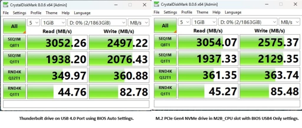Open test count dropdown (5) in left window
This screenshot has height=128, width=302.
(x=33, y=23)
